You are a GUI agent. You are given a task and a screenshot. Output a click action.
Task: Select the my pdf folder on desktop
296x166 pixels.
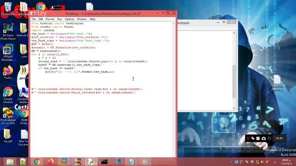(7, 136)
